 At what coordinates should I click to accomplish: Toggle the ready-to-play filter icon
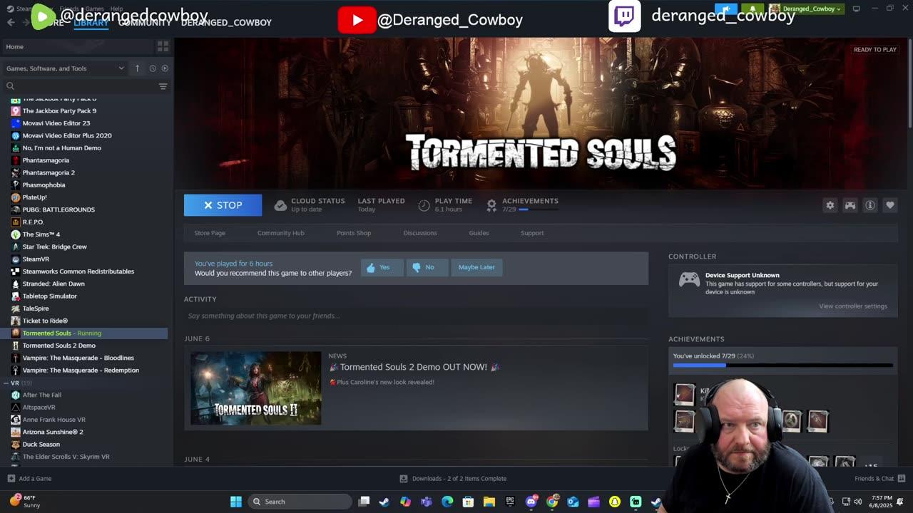tap(165, 68)
